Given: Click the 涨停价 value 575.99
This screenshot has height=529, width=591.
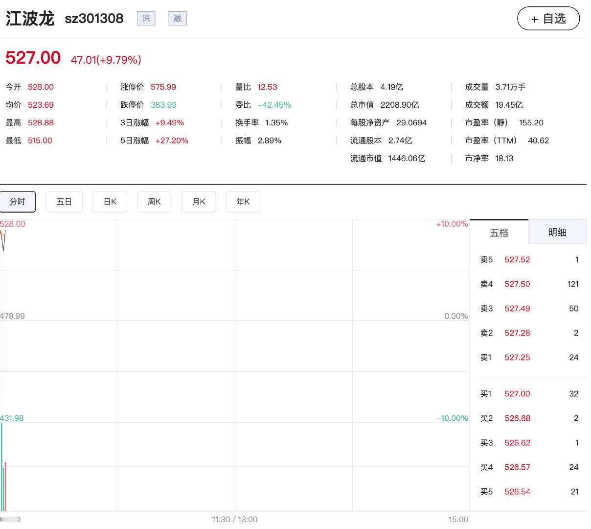Looking at the screenshot, I should 163,87.
